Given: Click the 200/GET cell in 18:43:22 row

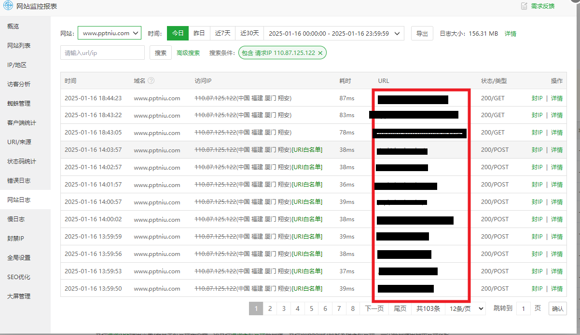Looking at the screenshot, I should point(493,115).
